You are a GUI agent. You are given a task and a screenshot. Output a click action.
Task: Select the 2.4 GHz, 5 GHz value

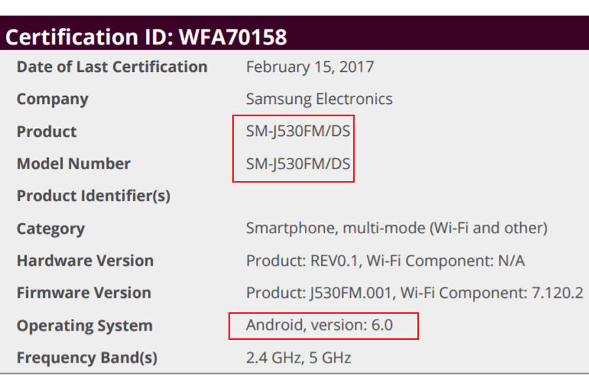298,358
